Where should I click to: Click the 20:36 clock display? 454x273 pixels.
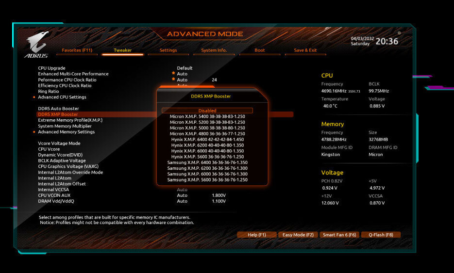387,41
